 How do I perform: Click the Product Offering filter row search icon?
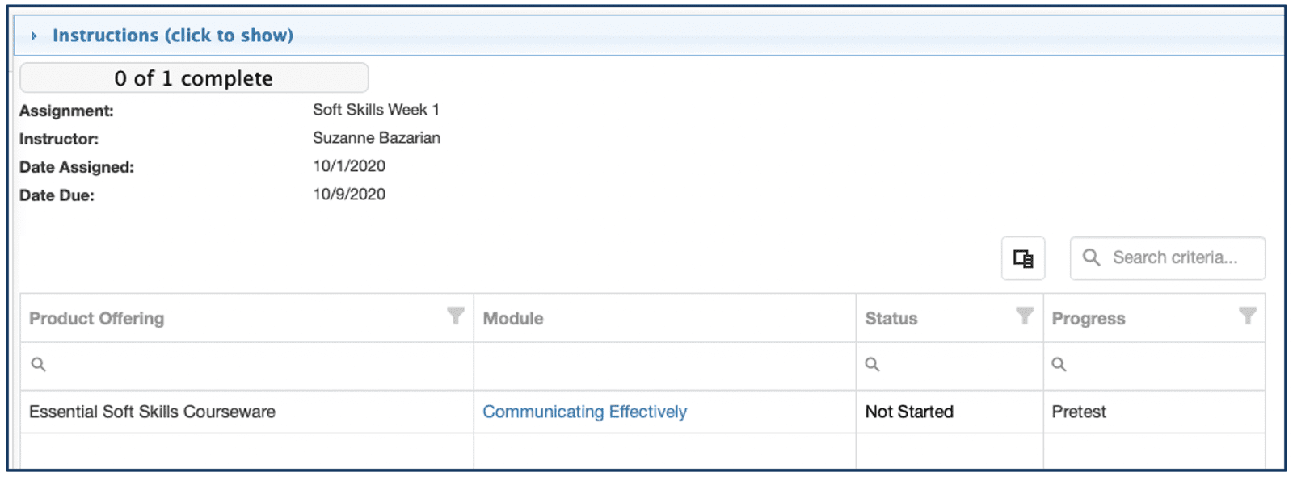[38, 365]
